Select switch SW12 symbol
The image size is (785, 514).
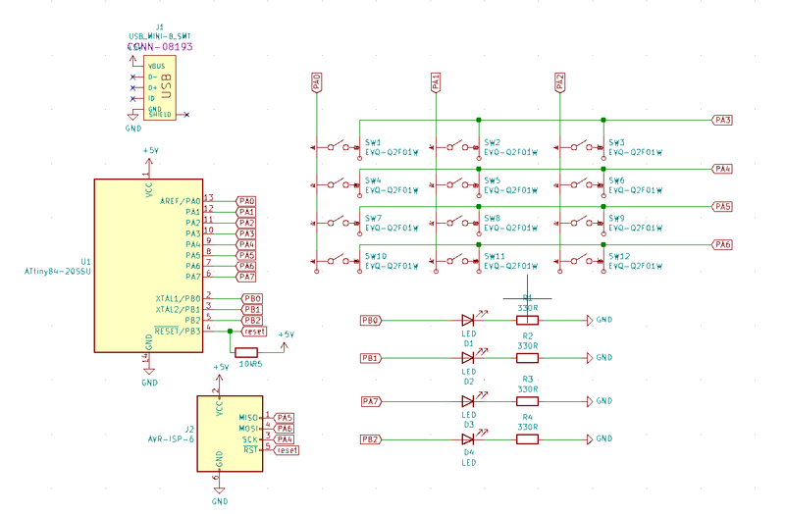(580, 260)
